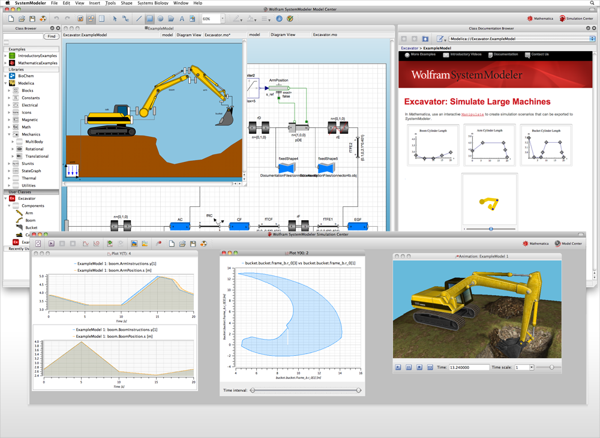The image size is (600, 438).
Task: Open the Insert menu
Action: click(x=95, y=3)
